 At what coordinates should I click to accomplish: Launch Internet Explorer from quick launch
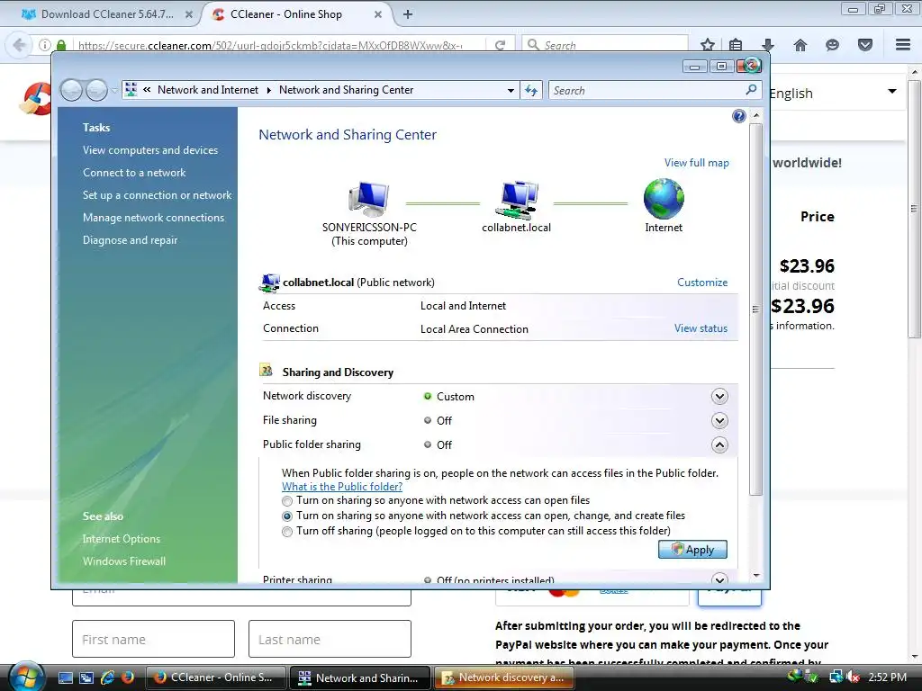pos(108,678)
